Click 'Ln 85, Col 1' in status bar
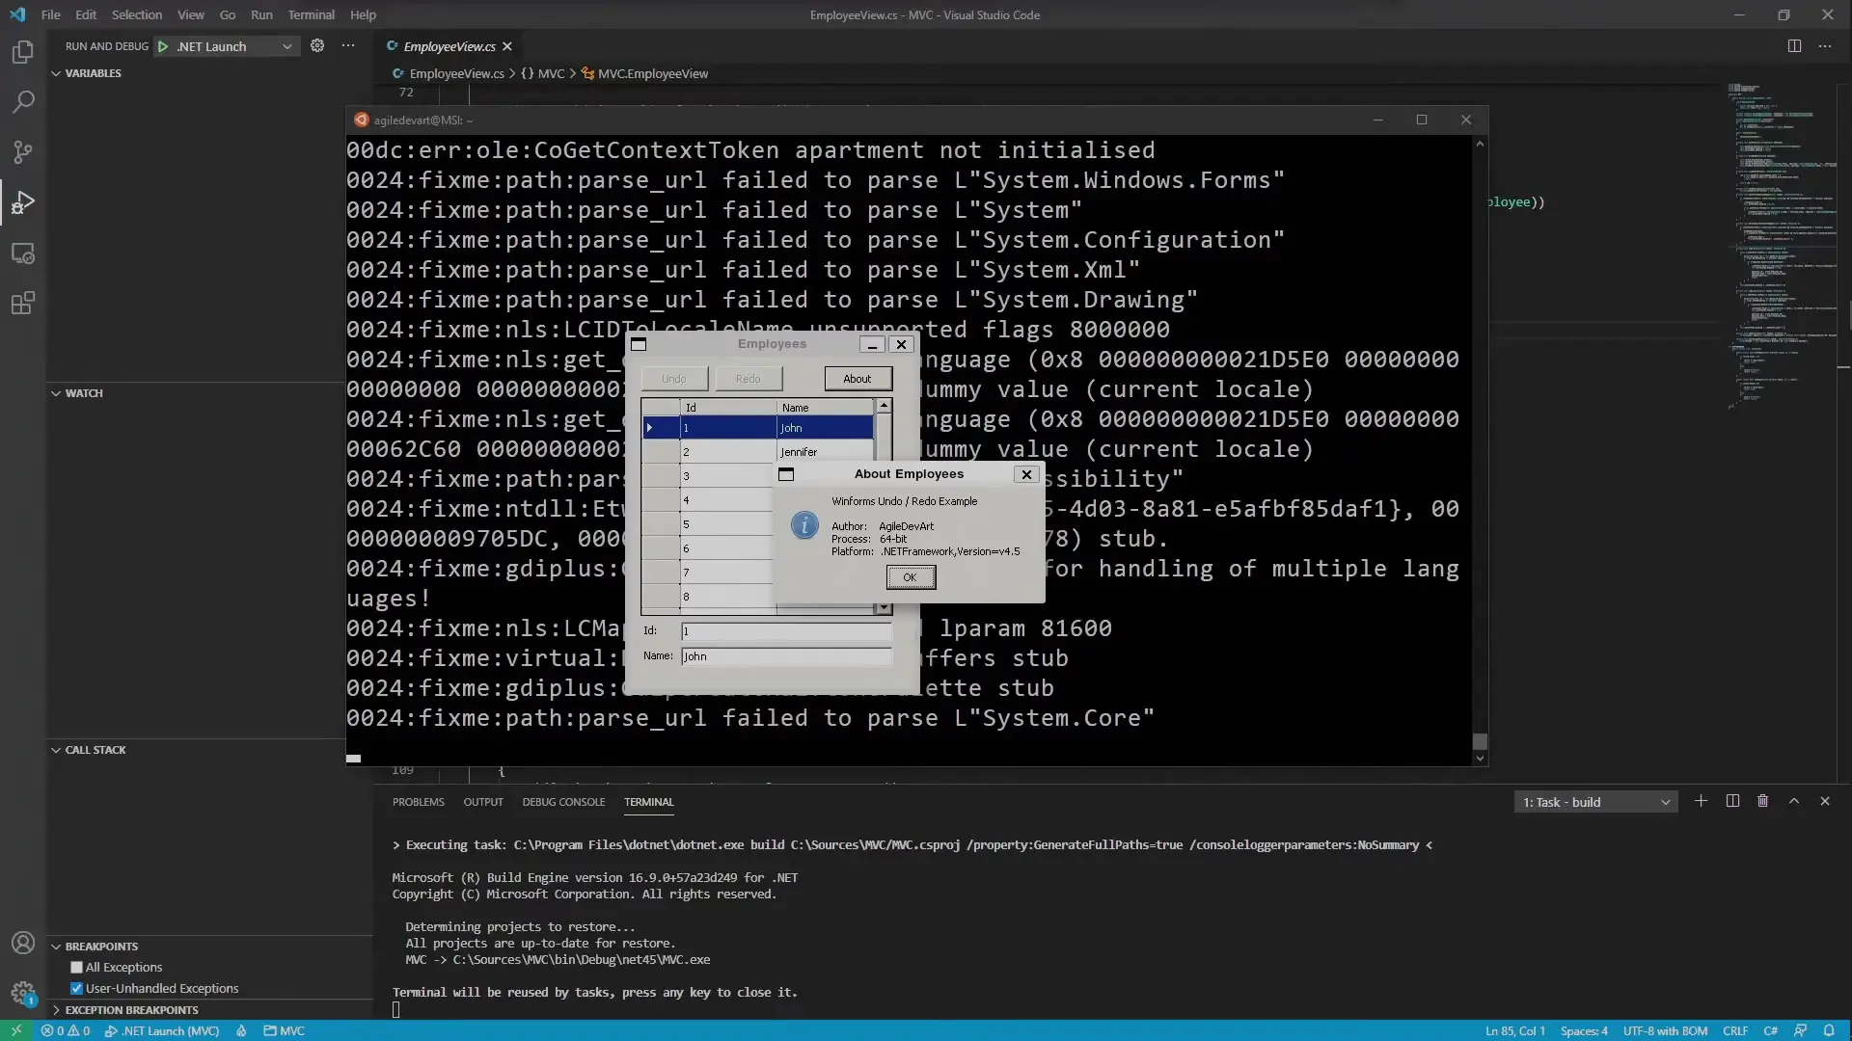Viewport: 1852px width, 1041px height. [1515, 1030]
